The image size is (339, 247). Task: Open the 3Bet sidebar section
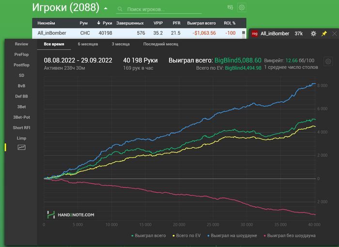point(21,107)
